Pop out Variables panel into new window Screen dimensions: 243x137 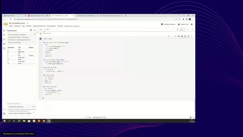coord(31,30)
